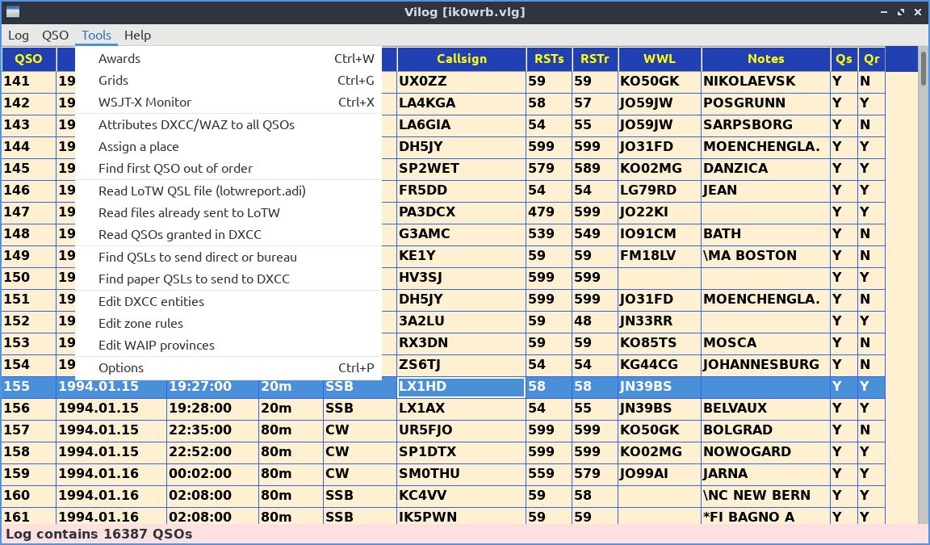Select callsign cell LX1AX
This screenshot has height=545, width=930.
(462, 408)
